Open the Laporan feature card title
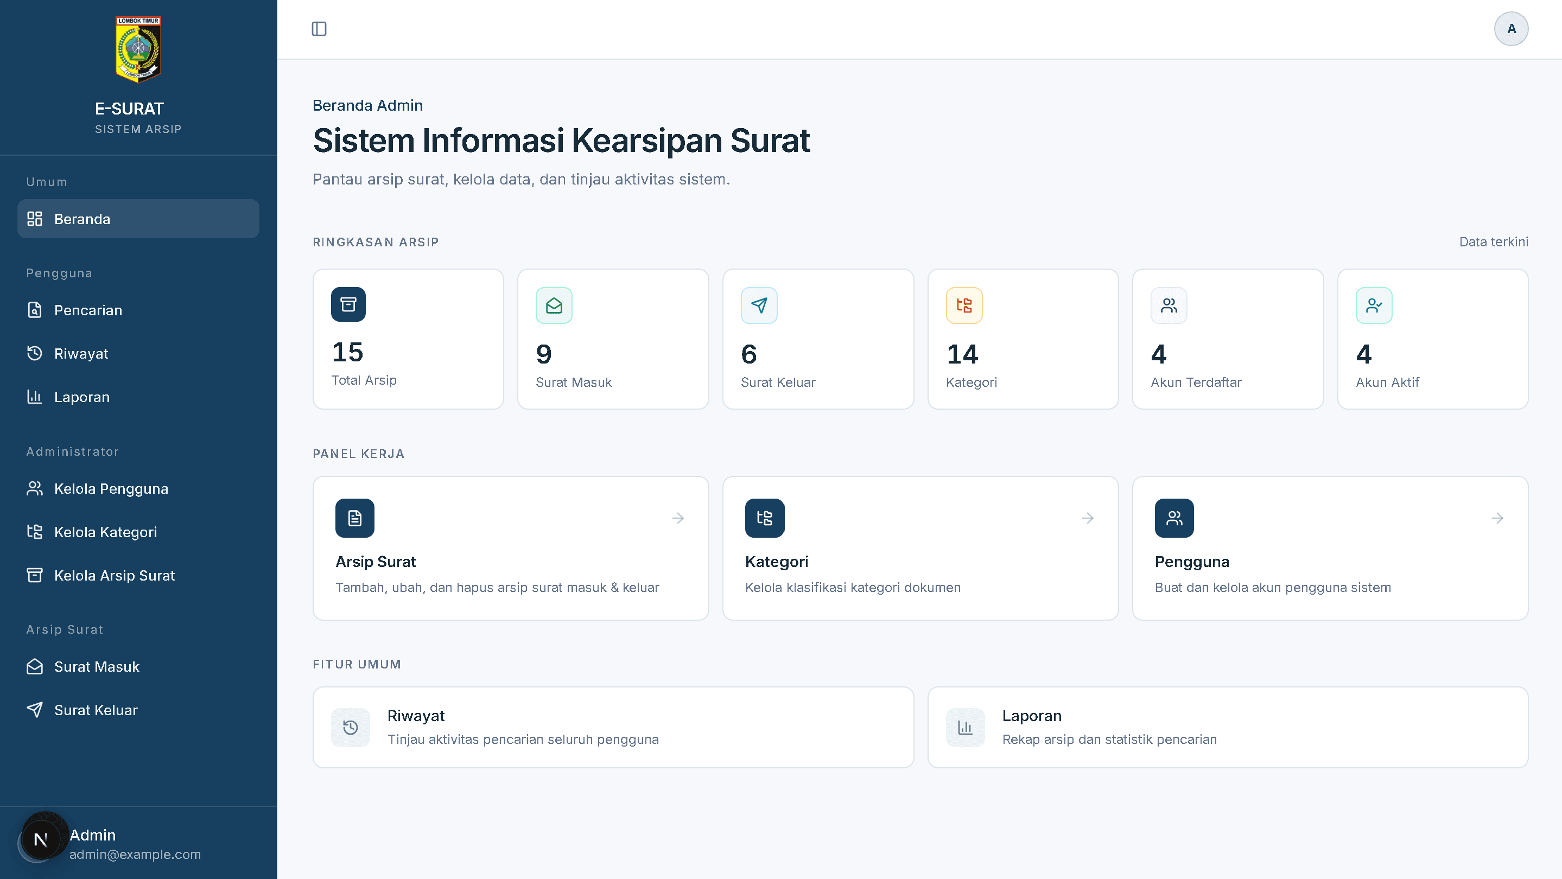The height and width of the screenshot is (879, 1562). click(x=1031, y=716)
